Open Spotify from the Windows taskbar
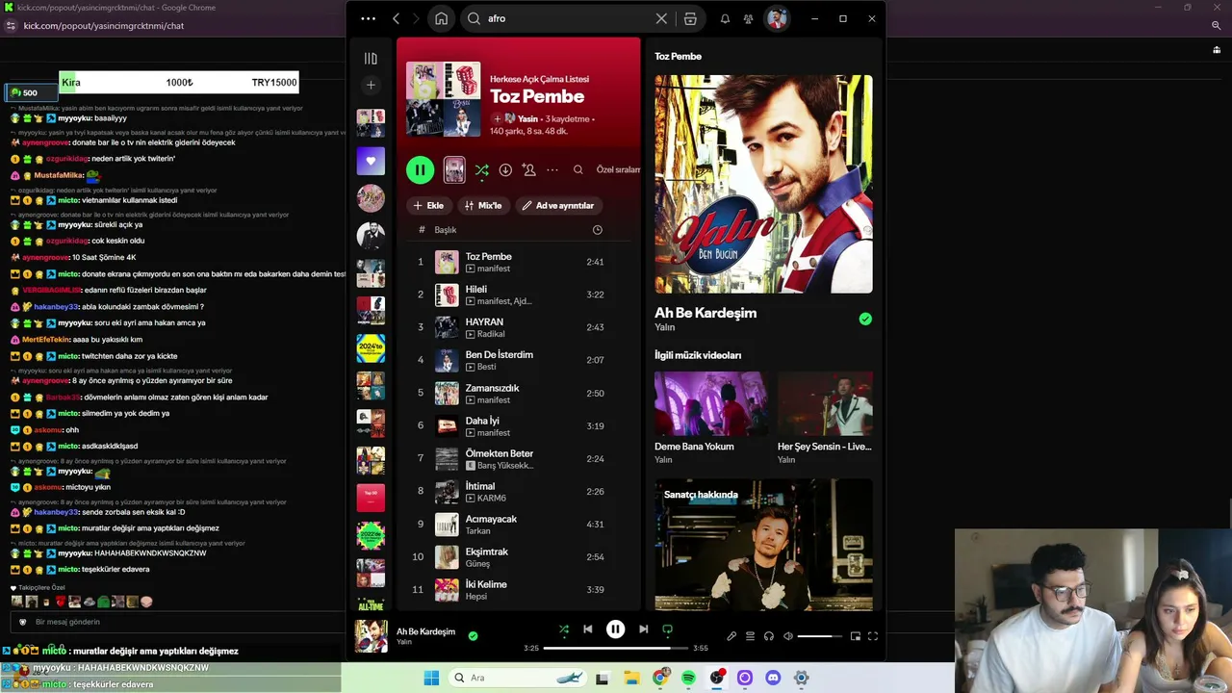This screenshot has height=693, width=1232. (x=688, y=678)
